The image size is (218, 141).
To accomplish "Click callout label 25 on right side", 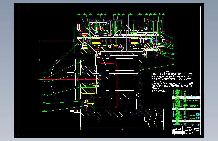I will [173, 64].
